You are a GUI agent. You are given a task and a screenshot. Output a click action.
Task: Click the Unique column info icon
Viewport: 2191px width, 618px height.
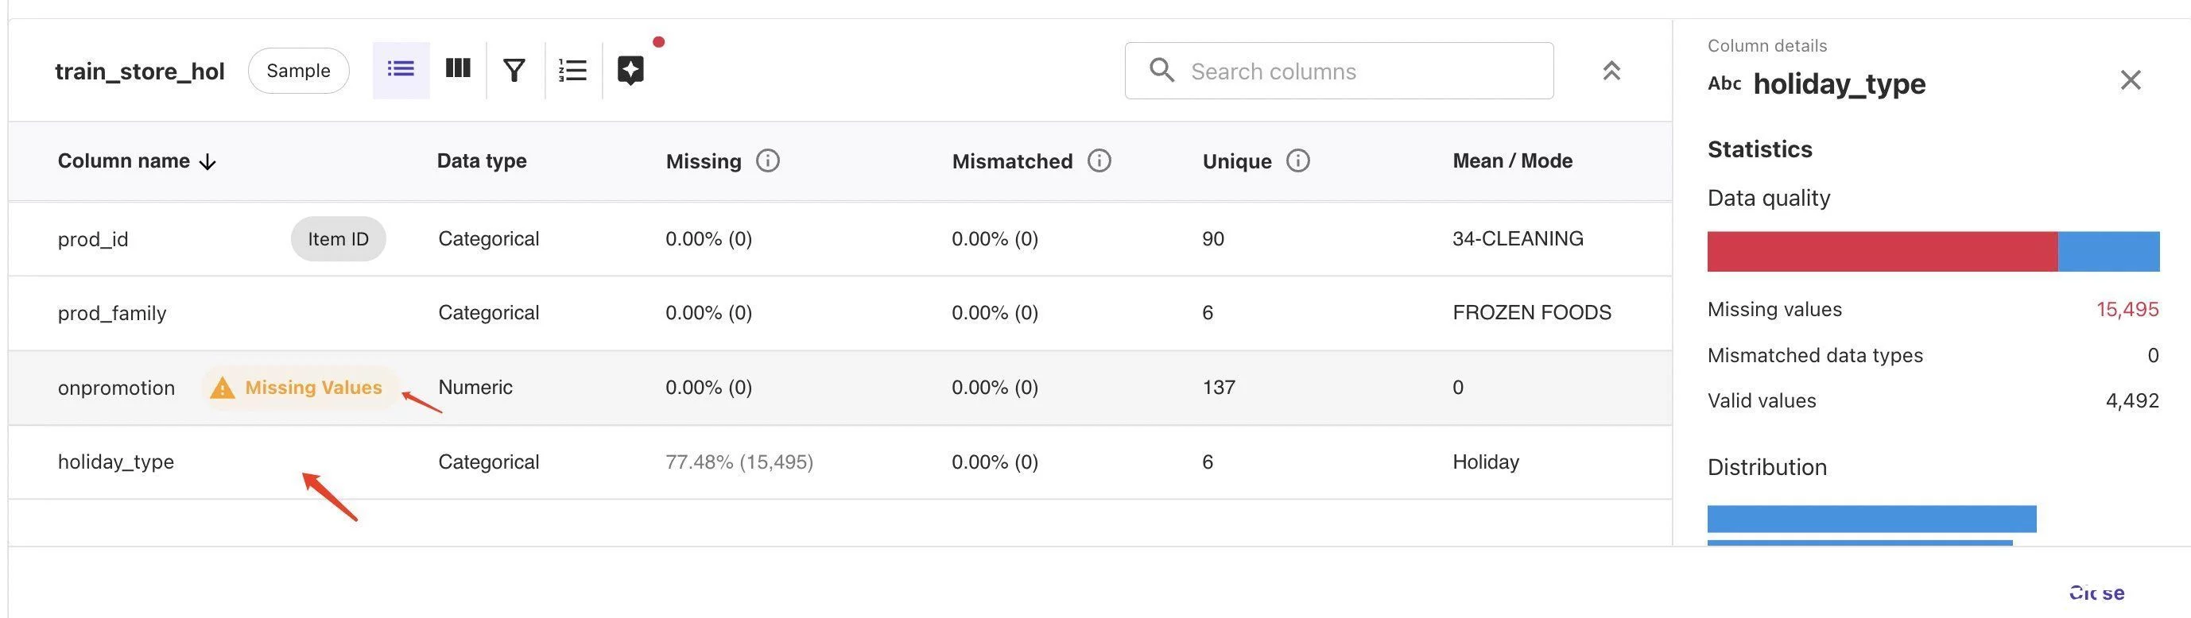click(1297, 160)
